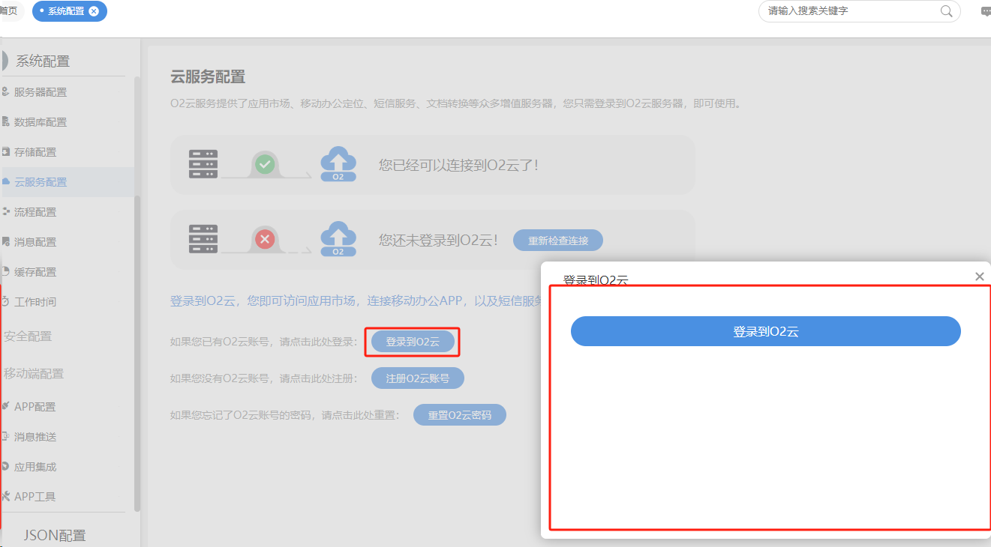The image size is (991, 547).
Task: Switch to the 首页 tab
Action: [9, 10]
